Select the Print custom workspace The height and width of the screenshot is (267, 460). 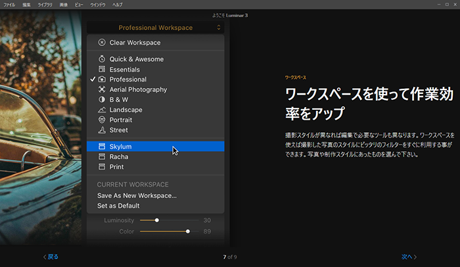(x=156, y=166)
